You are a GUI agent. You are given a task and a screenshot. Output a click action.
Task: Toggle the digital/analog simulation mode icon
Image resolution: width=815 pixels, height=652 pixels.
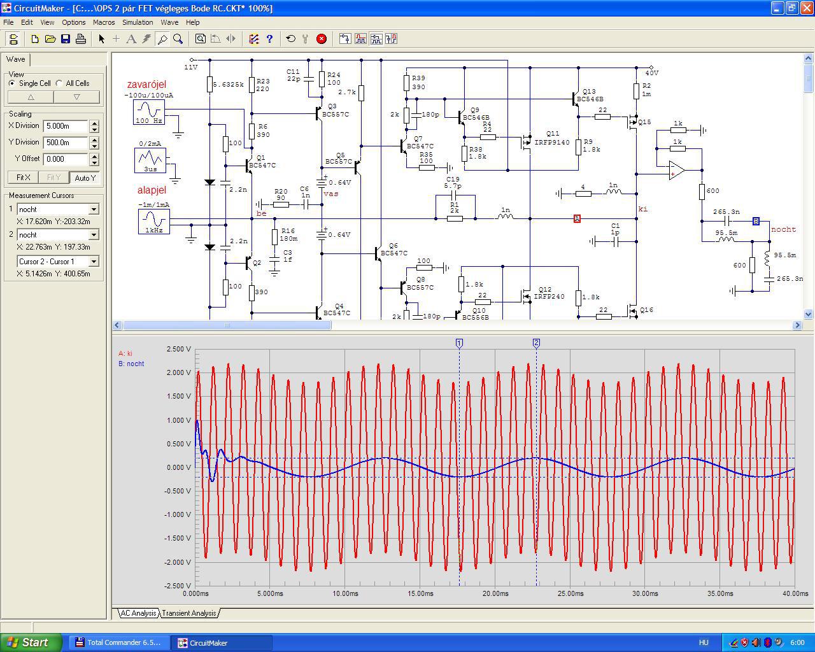[254, 39]
